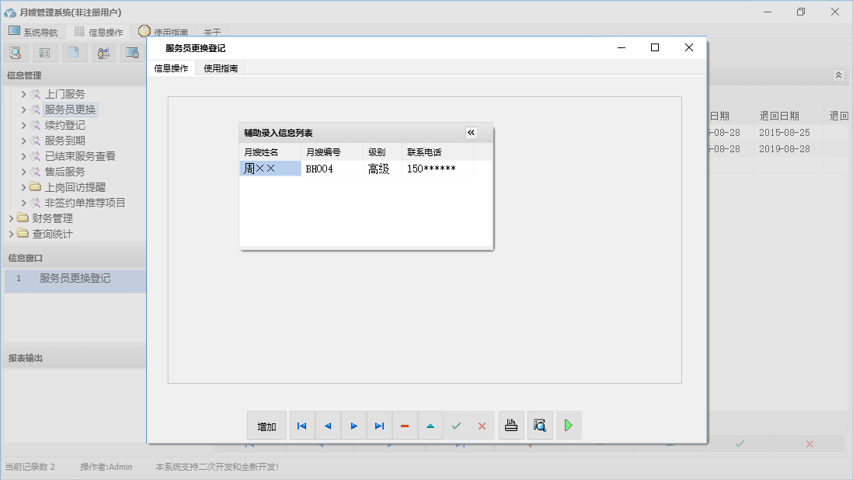Click 报表输出 panel header
The width and height of the screenshot is (853, 480).
point(74,358)
